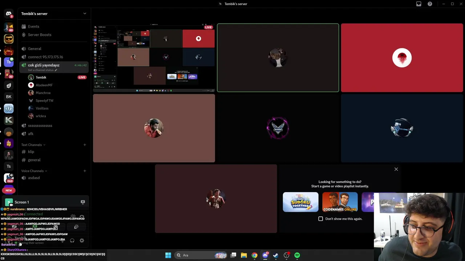Open server with sunglasses avatar icon

[x=9, y=38]
